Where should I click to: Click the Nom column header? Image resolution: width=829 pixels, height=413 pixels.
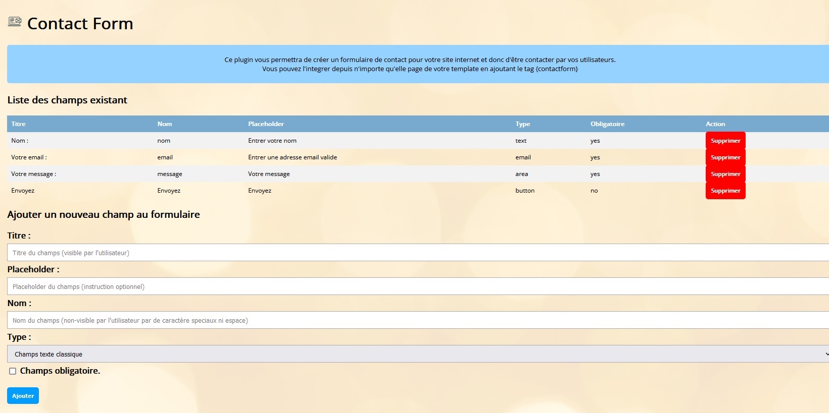point(165,124)
